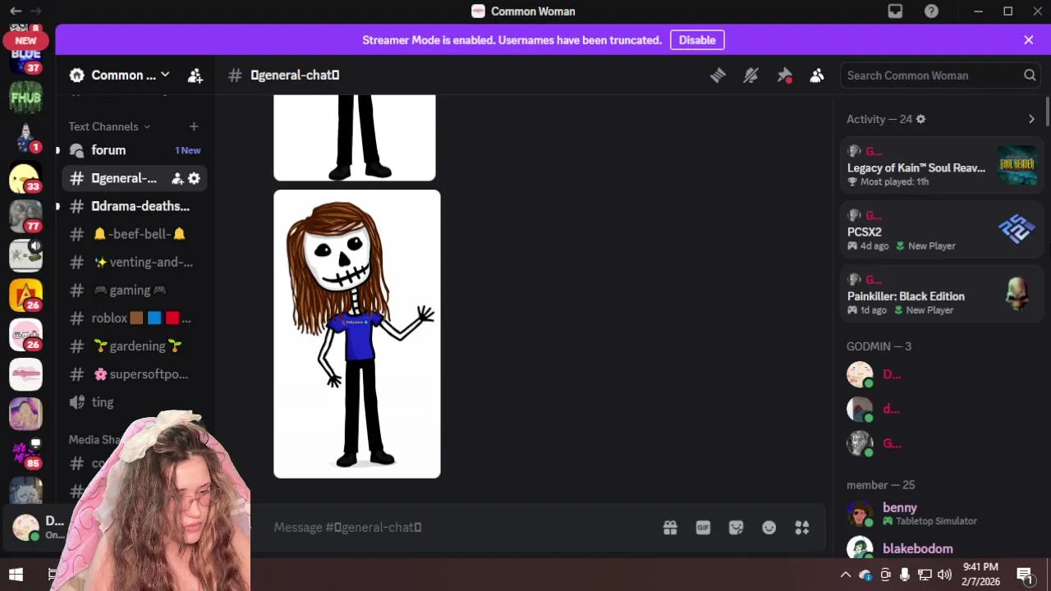Open the sticker picker

coord(736,528)
